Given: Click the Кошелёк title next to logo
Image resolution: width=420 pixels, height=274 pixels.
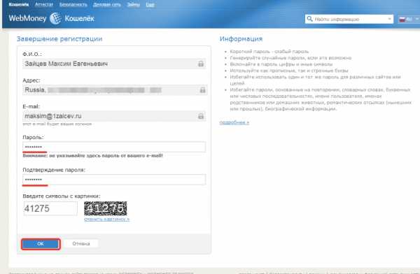Looking at the screenshot, I should 80,18.
